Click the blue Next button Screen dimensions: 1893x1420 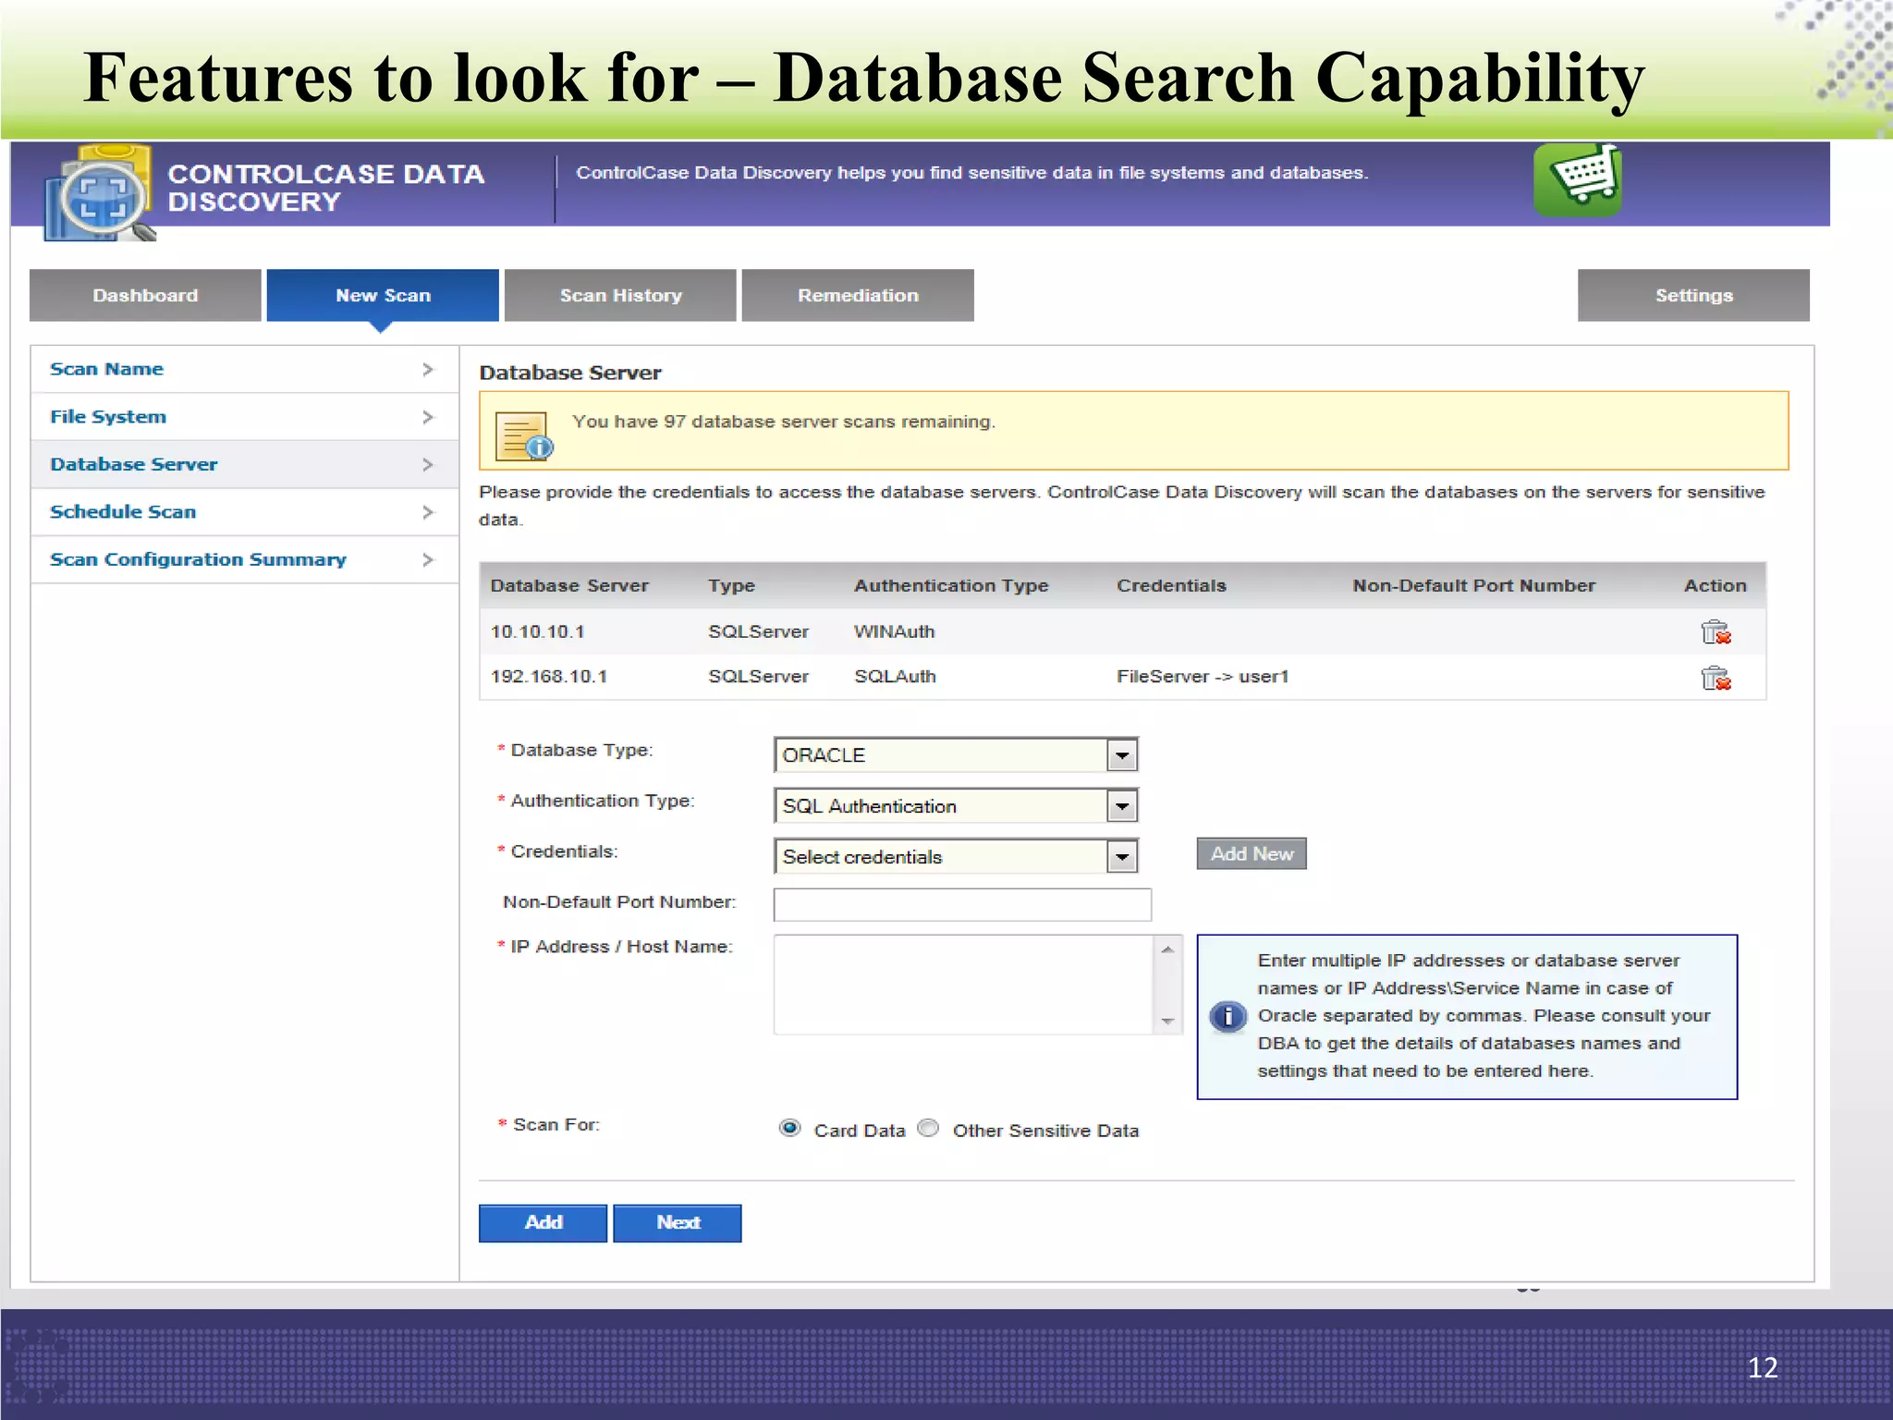coord(678,1223)
